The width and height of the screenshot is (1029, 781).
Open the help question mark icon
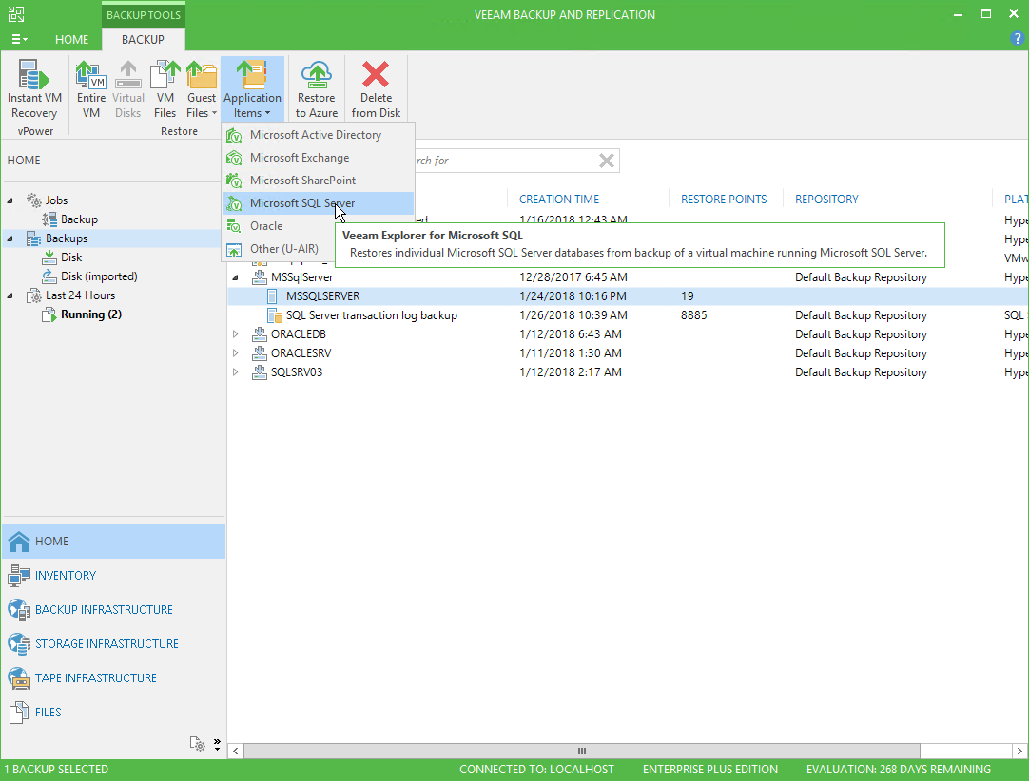pyautogui.click(x=1018, y=39)
